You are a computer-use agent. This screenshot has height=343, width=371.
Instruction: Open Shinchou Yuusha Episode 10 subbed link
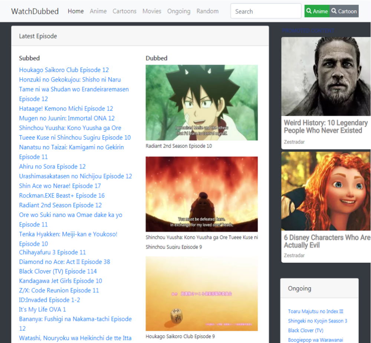[x=75, y=133]
